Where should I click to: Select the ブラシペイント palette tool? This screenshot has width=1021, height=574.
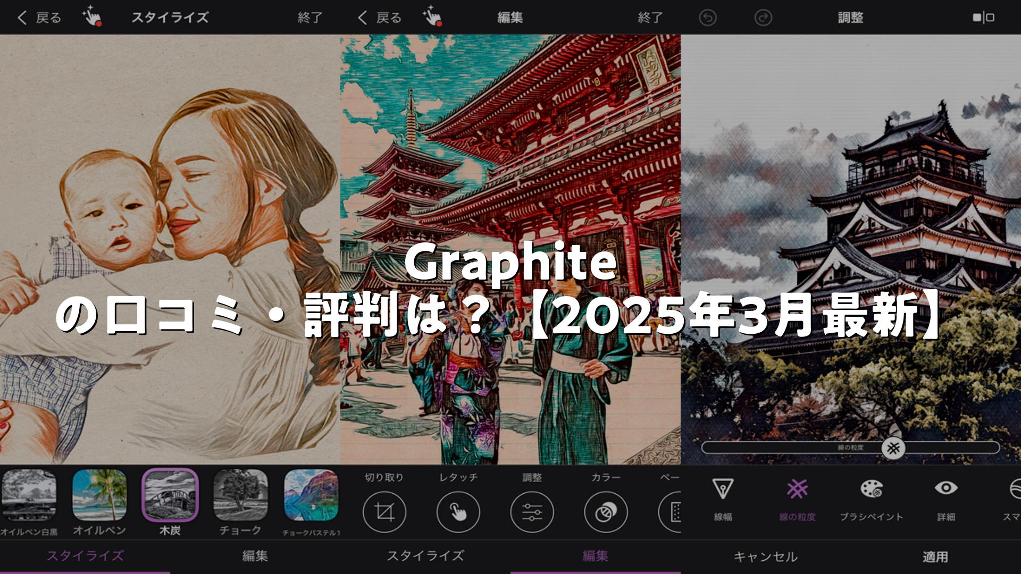(872, 500)
